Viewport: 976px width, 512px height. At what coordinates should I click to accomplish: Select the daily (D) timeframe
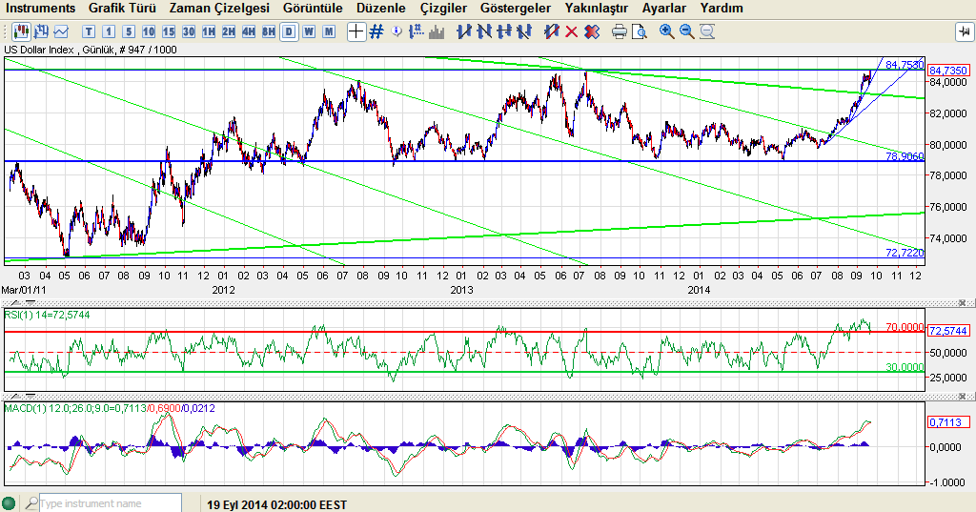pyautogui.click(x=289, y=31)
